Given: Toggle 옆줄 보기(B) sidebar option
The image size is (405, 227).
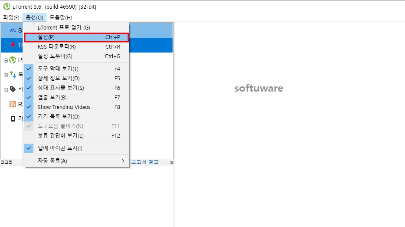Looking at the screenshot, I should coord(76,98).
